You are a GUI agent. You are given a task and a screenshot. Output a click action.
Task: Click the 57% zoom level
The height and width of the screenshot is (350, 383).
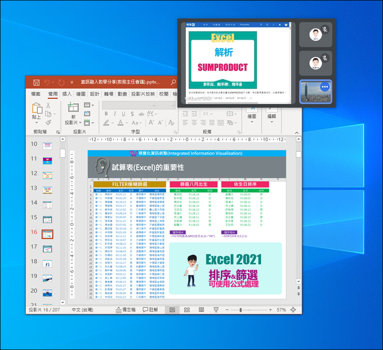[x=281, y=310]
